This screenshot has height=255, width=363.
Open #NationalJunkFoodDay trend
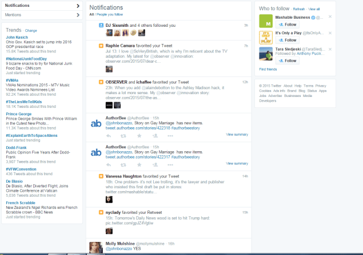coord(26,59)
